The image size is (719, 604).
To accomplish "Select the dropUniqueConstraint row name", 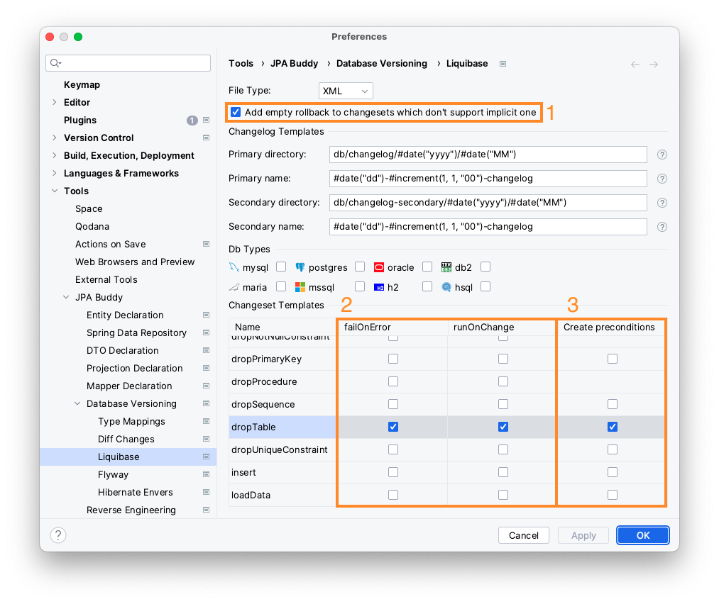I will point(280,449).
